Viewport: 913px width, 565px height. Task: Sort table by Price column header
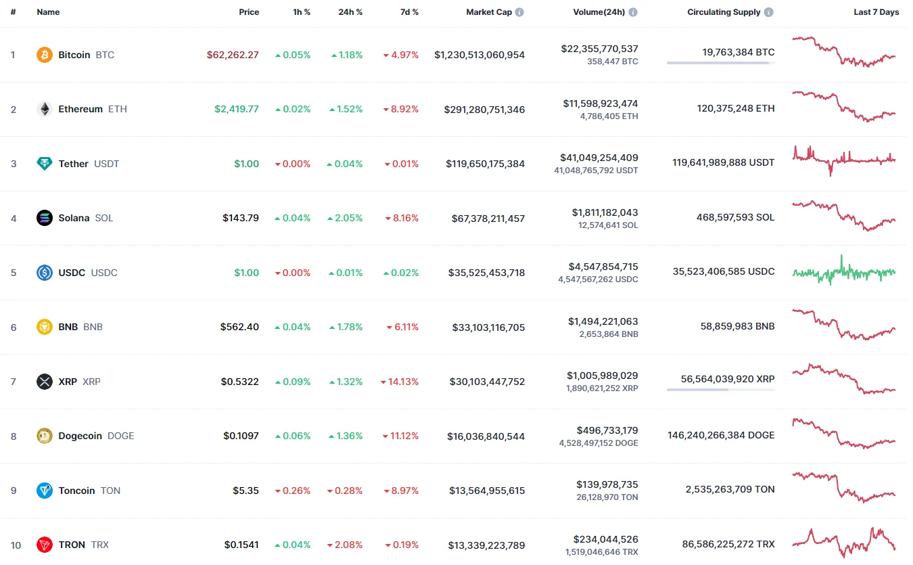249,12
